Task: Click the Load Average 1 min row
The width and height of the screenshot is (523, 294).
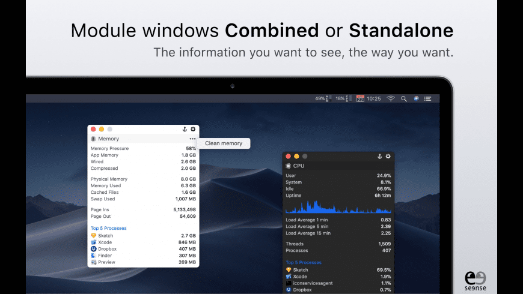Action: click(338, 220)
